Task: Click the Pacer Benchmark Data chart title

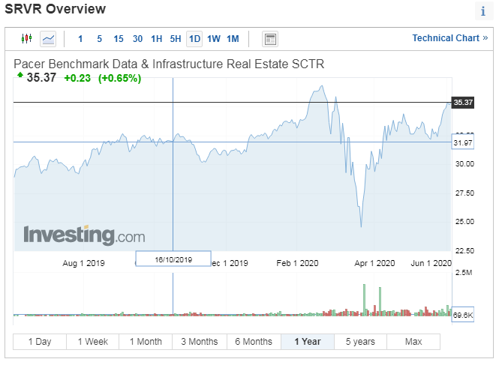Action: click(169, 64)
